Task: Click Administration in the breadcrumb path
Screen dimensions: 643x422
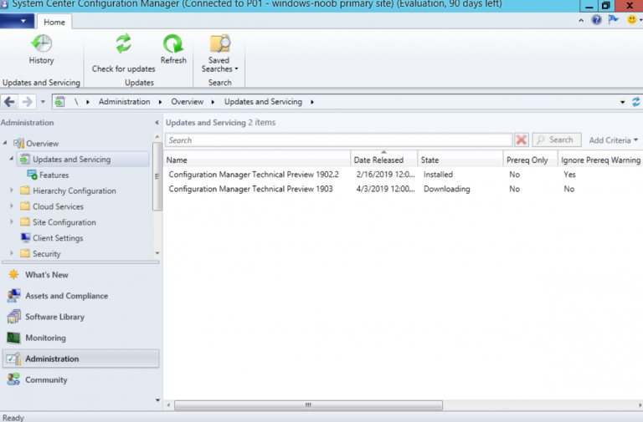Action: [124, 101]
